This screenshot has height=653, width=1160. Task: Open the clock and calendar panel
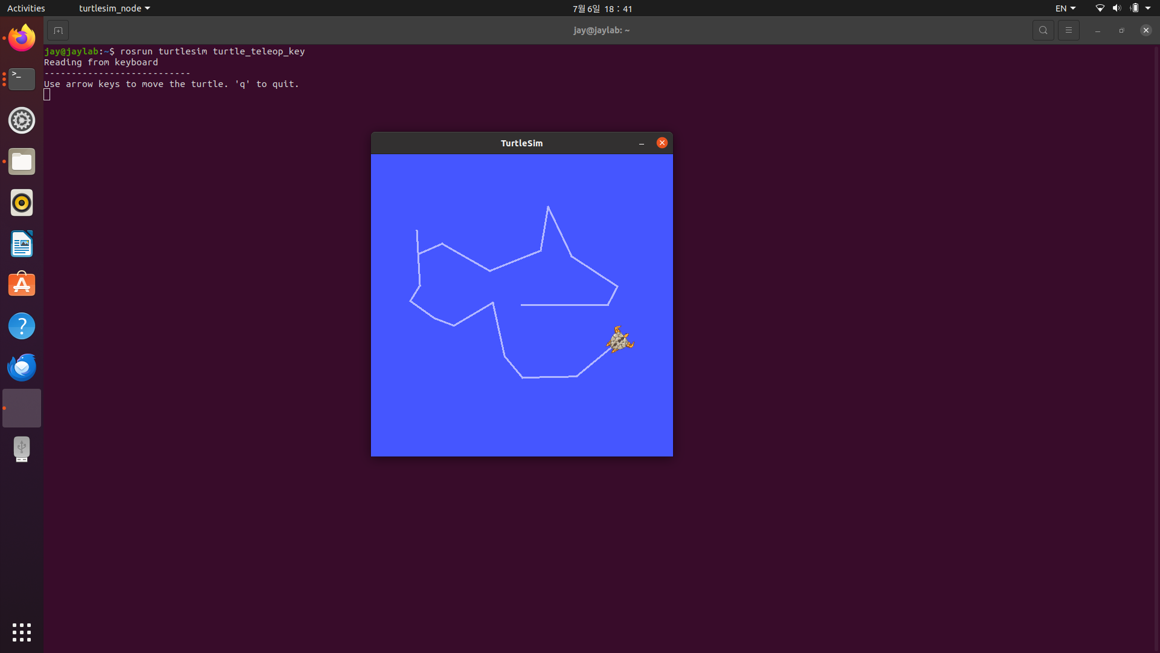pos(602,8)
